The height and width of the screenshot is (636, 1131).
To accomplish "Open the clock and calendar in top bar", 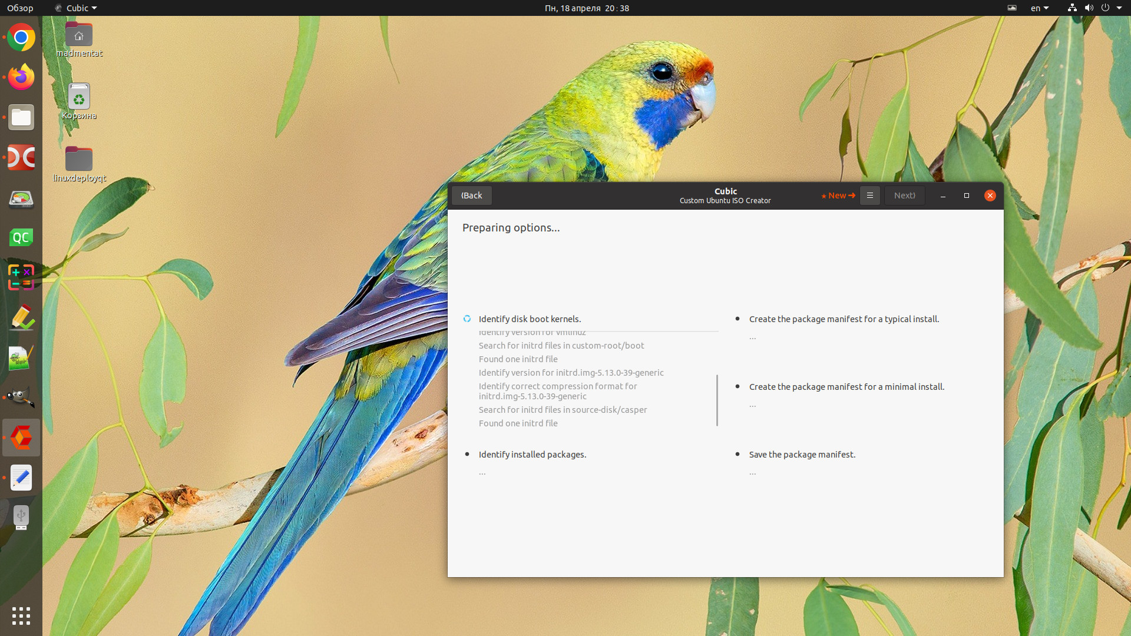I will tap(587, 8).
